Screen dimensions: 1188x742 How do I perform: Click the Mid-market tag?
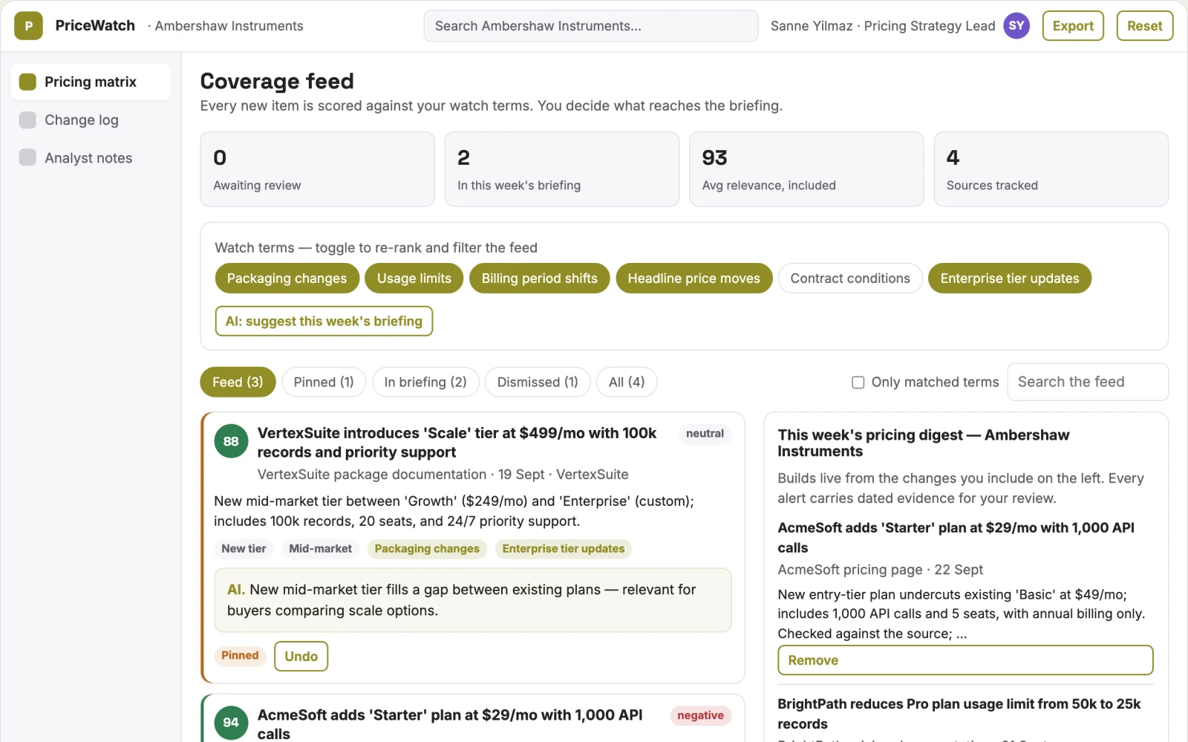tap(320, 549)
